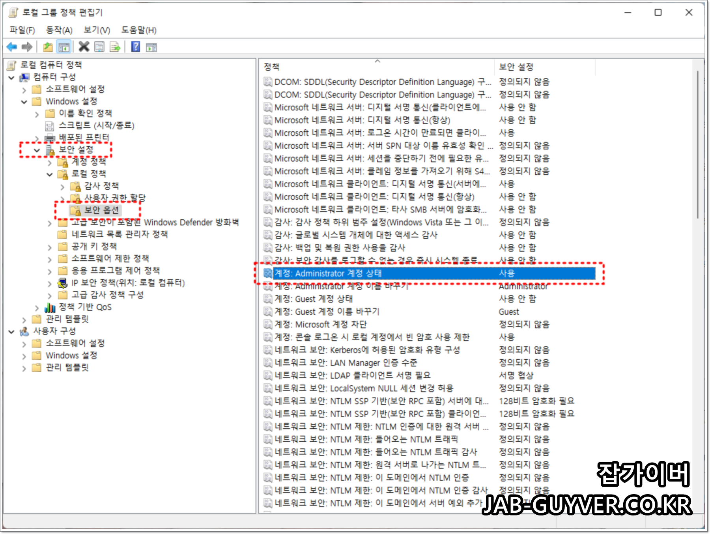Viewport: 710px width, 534px height.
Task: Select the 계정: Administrator 계정 상태 policy
Action: [429, 273]
